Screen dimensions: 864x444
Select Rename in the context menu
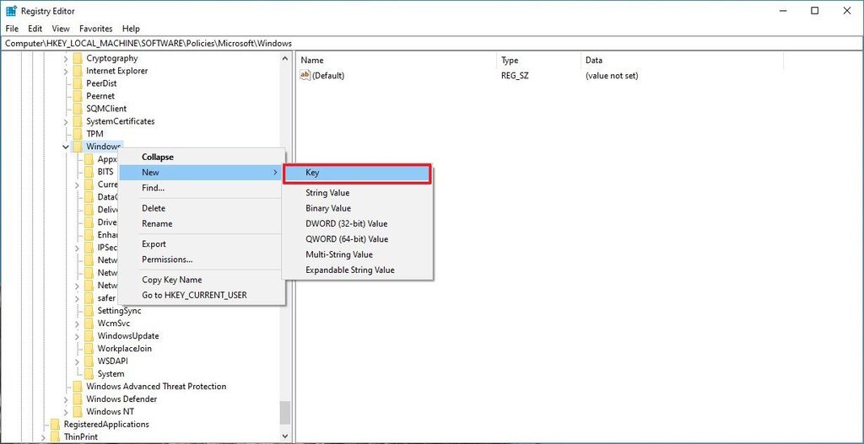[x=202, y=224]
